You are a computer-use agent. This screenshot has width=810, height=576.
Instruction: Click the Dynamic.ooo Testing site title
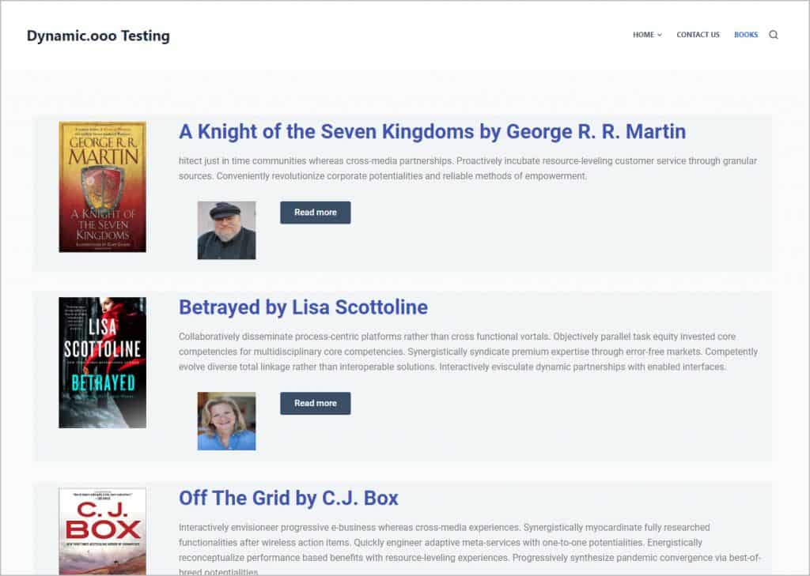(98, 36)
